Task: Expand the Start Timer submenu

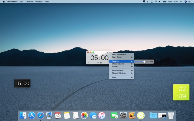Action: tap(122, 57)
